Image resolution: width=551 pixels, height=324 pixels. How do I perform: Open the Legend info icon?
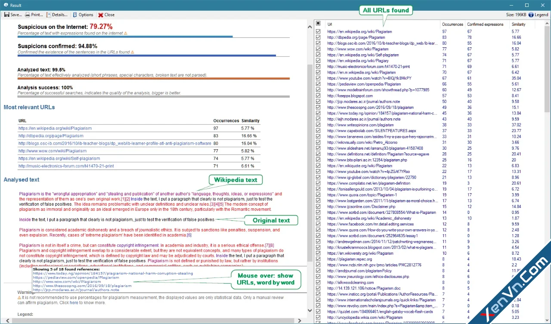coord(531,15)
